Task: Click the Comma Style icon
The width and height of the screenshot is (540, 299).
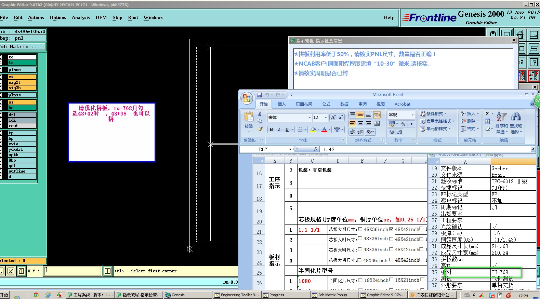Action: click(x=411, y=124)
